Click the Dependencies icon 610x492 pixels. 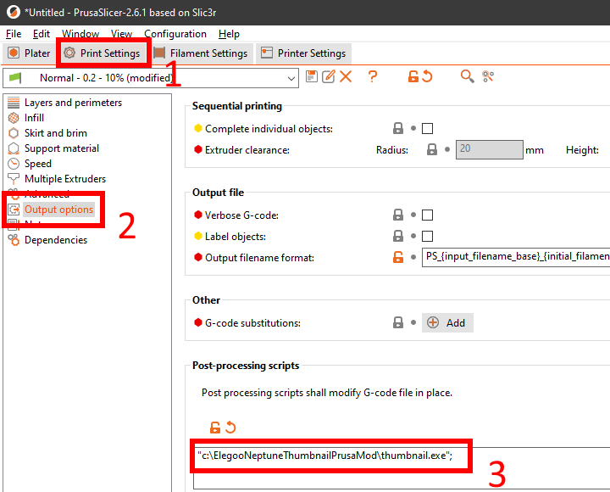coord(14,240)
